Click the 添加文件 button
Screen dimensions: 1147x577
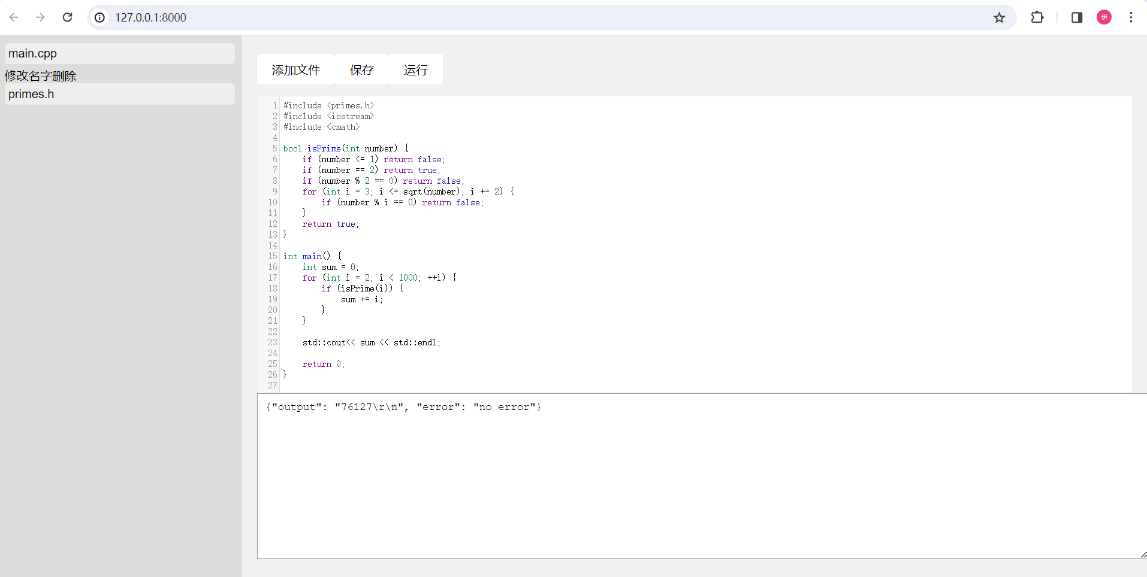coord(296,69)
